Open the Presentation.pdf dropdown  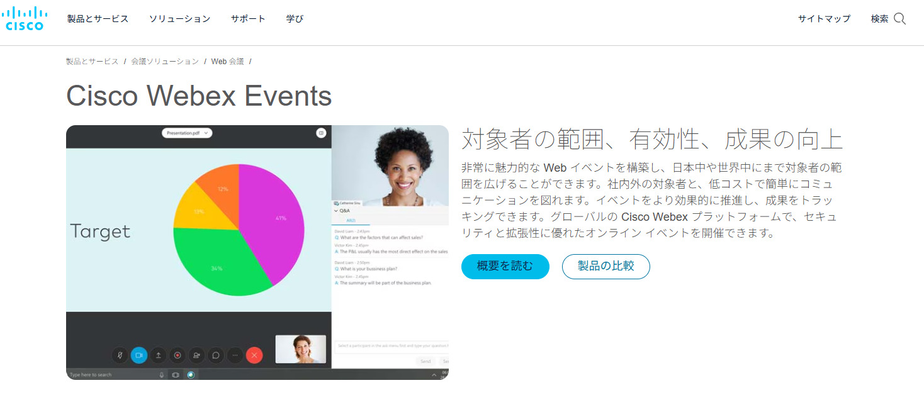(187, 133)
